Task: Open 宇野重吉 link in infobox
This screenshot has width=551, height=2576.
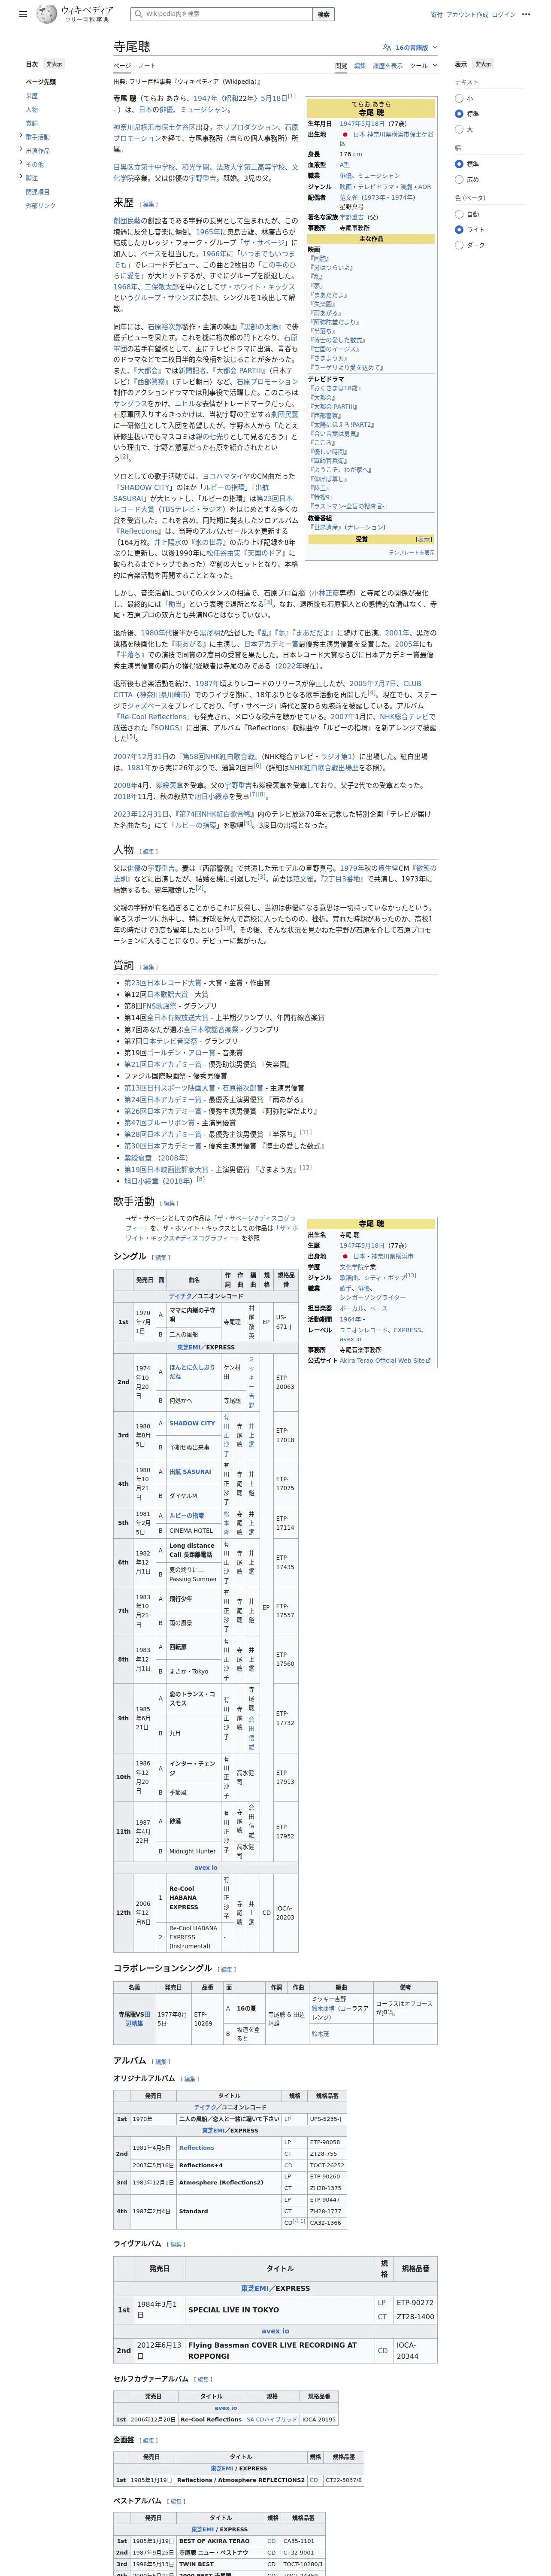Action: click(352, 217)
